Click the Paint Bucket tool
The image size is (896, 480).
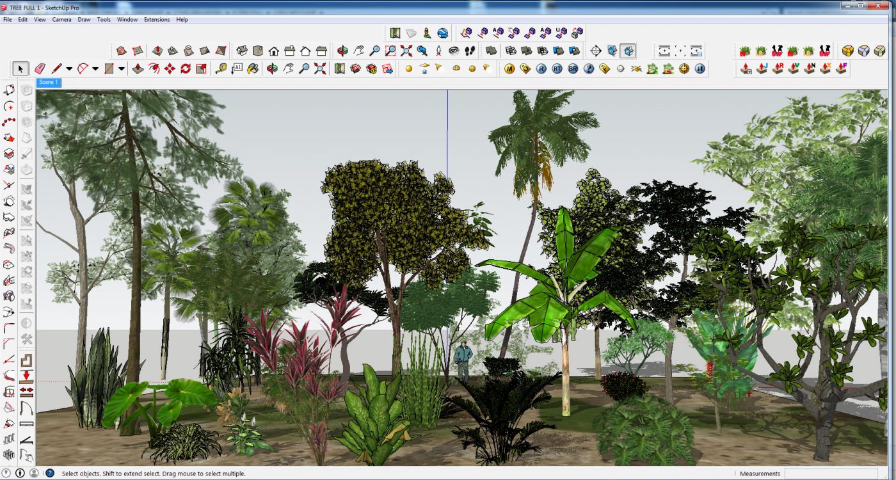pyautogui.click(x=253, y=68)
